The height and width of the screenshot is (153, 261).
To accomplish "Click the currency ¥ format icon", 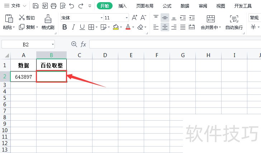I will pyautogui.click(x=253, y=27).
